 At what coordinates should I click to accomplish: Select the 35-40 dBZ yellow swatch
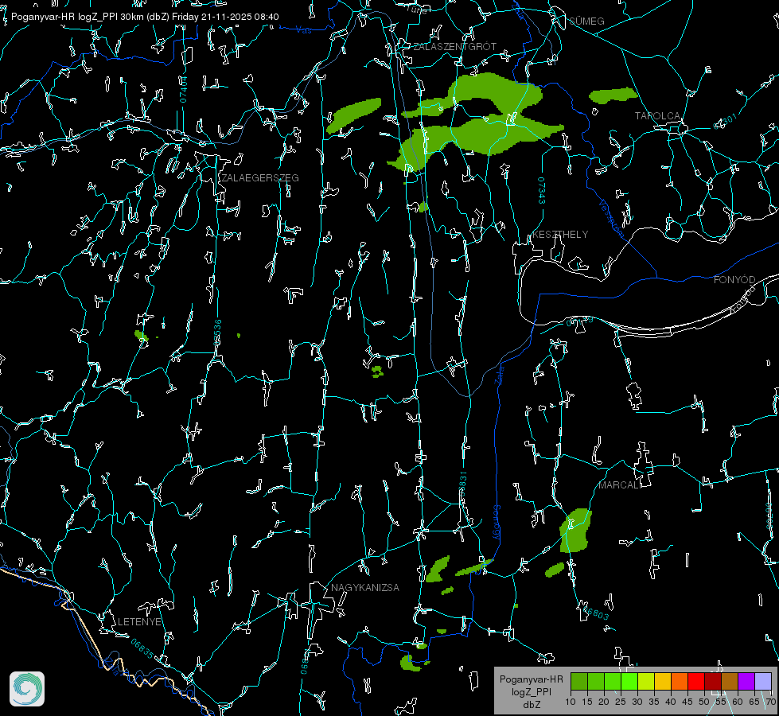(663, 681)
